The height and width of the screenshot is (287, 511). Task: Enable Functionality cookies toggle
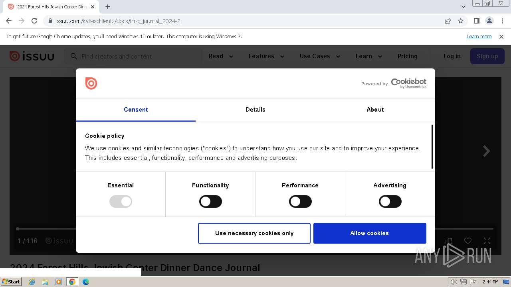coord(210,202)
